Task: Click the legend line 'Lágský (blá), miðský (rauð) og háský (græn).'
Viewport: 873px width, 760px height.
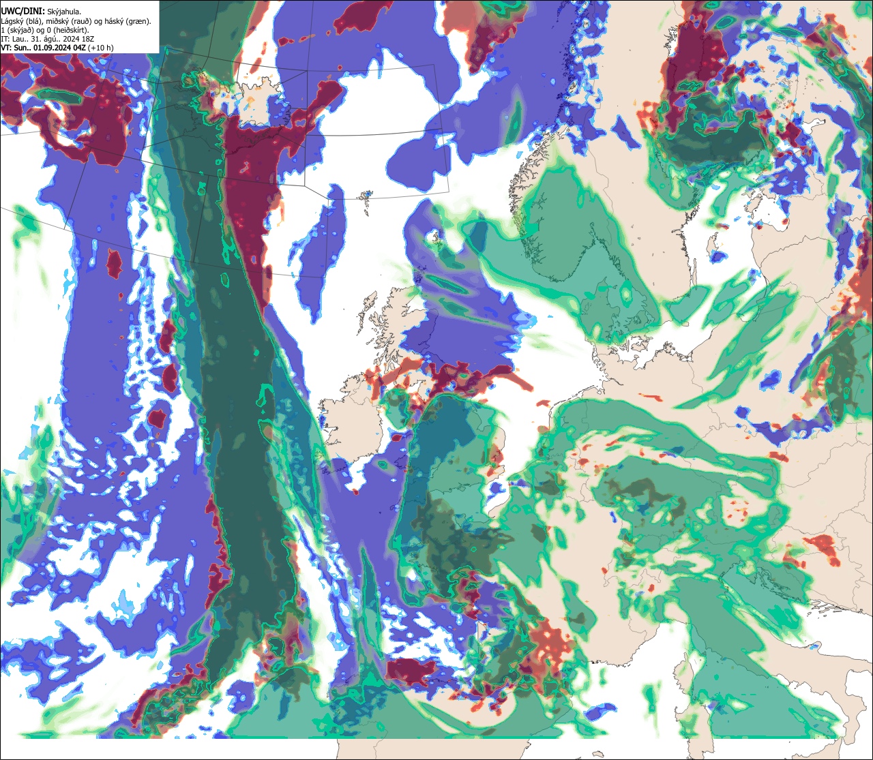Action: pyautogui.click(x=76, y=20)
